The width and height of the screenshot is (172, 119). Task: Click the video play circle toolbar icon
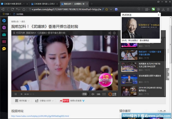pos(158,9)
